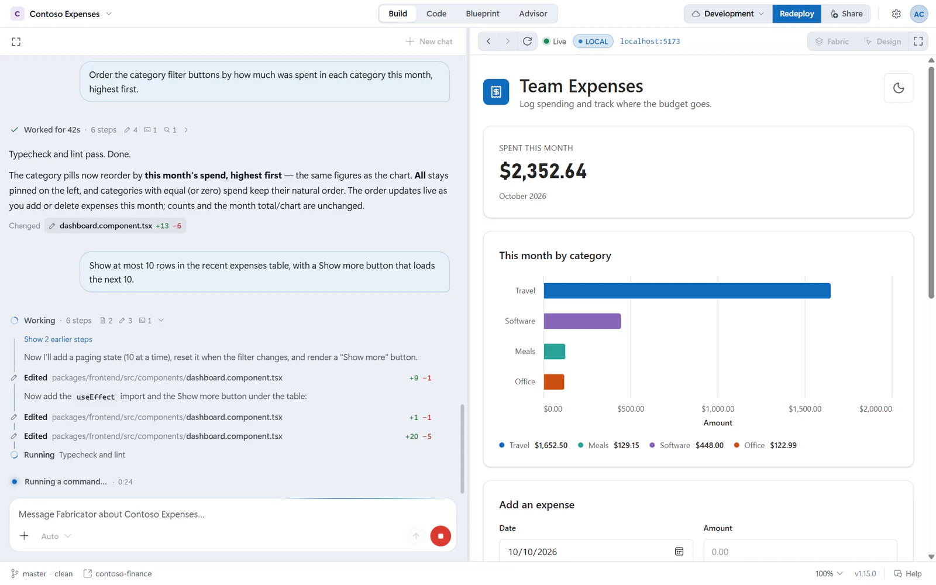This screenshot has height=585, width=936.
Task: Toggle Travel series in chart legend
Action: [533, 445]
